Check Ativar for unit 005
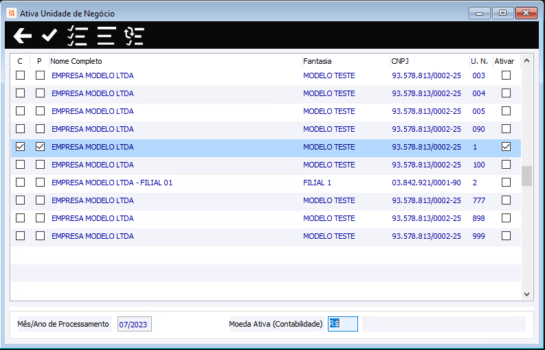 click(x=506, y=110)
